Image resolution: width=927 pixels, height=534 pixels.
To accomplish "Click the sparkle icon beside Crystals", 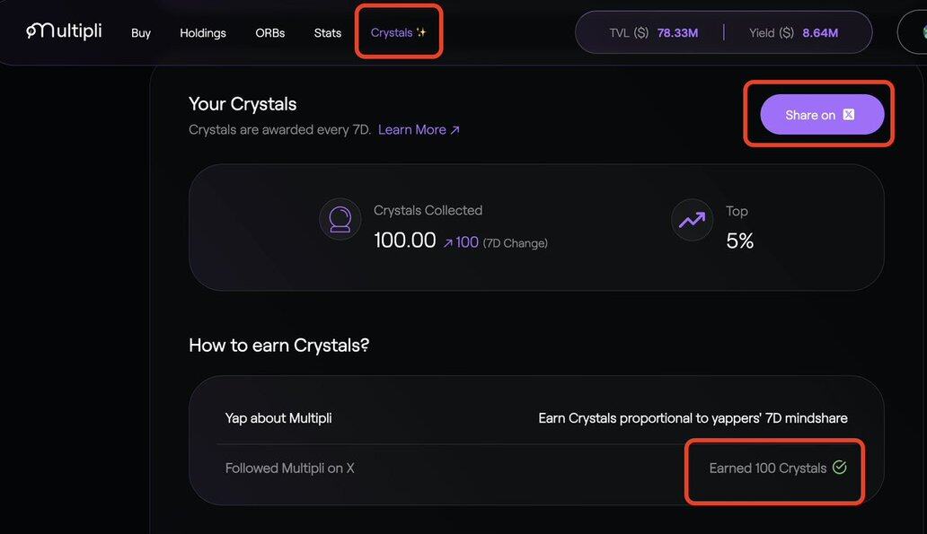I will pyautogui.click(x=421, y=32).
